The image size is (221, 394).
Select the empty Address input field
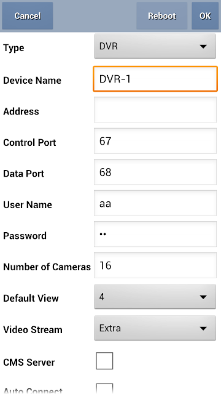pos(155,110)
